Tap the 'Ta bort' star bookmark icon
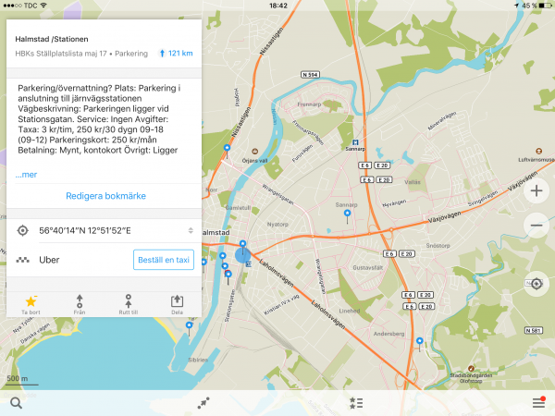This screenshot has height=416, width=555. 31,304
